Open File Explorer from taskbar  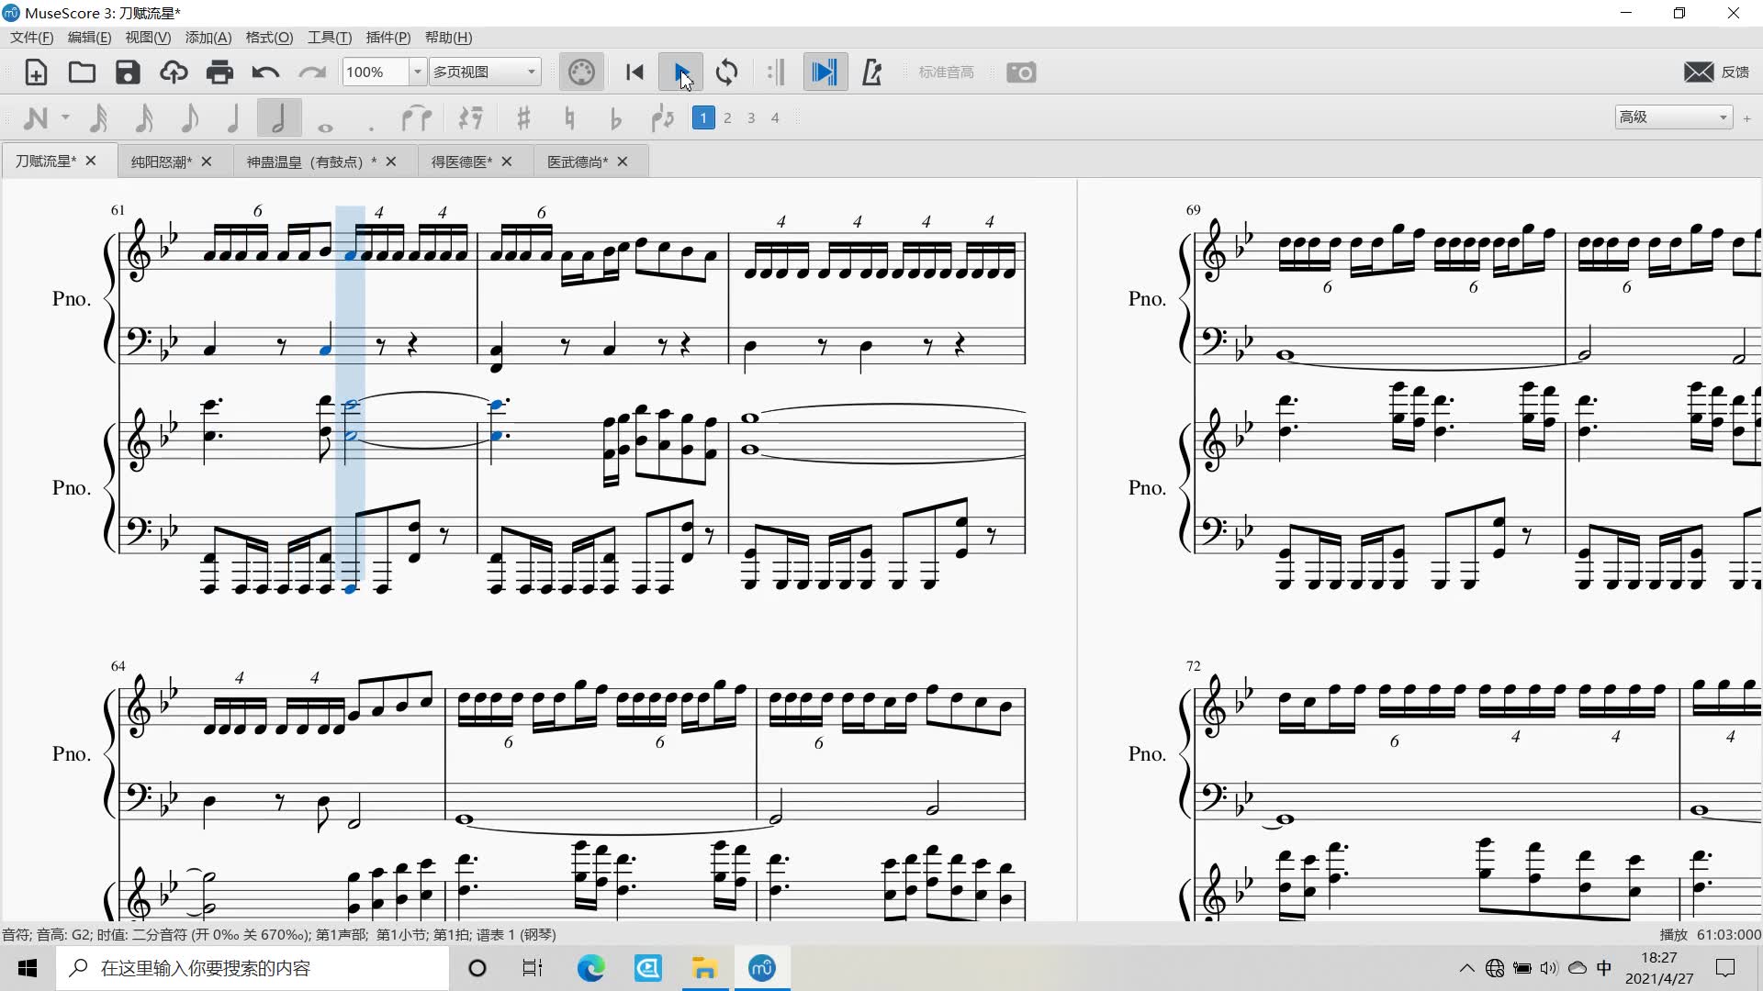click(x=704, y=968)
